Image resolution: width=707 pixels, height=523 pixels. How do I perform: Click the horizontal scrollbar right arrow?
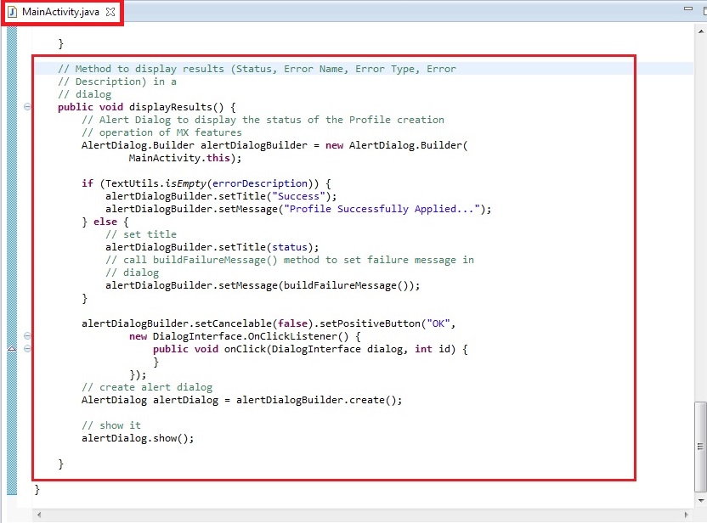tap(685, 515)
